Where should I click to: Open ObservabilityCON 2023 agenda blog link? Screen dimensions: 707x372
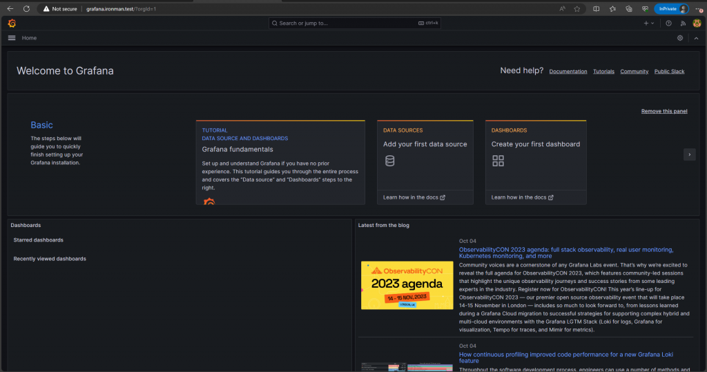(x=566, y=253)
